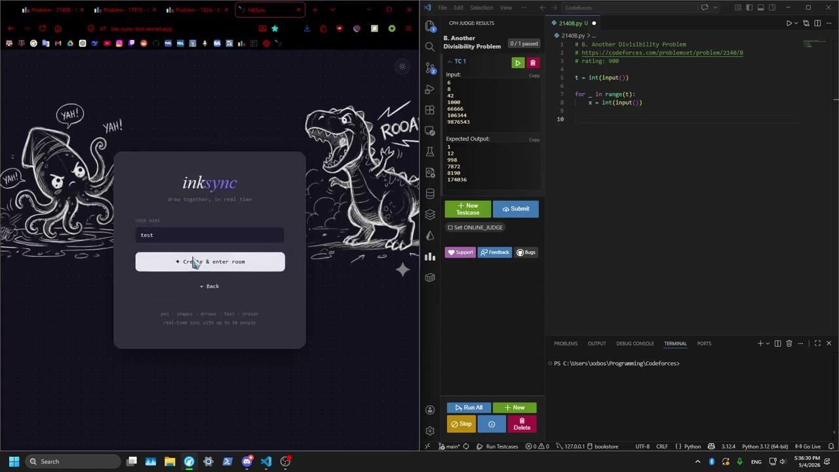839x472 pixels.
Task: Expand the Copilot chat dropdown in title bar
Action: pos(714,8)
